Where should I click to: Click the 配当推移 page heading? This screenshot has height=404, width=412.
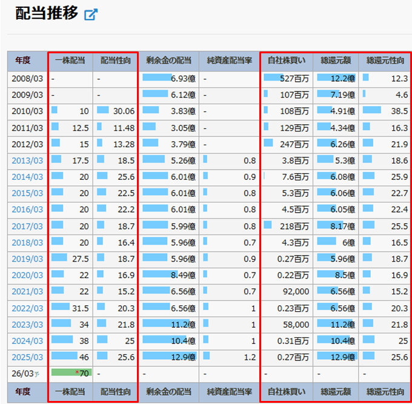click(46, 14)
